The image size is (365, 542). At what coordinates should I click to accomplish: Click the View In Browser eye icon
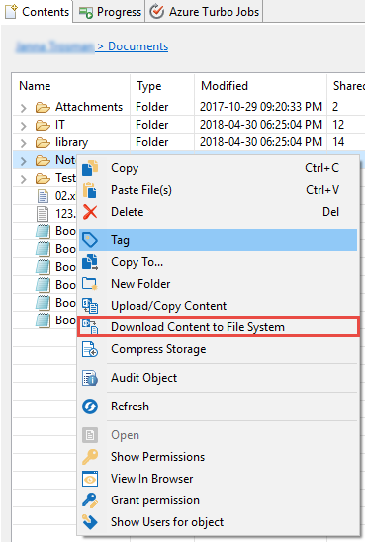90,479
